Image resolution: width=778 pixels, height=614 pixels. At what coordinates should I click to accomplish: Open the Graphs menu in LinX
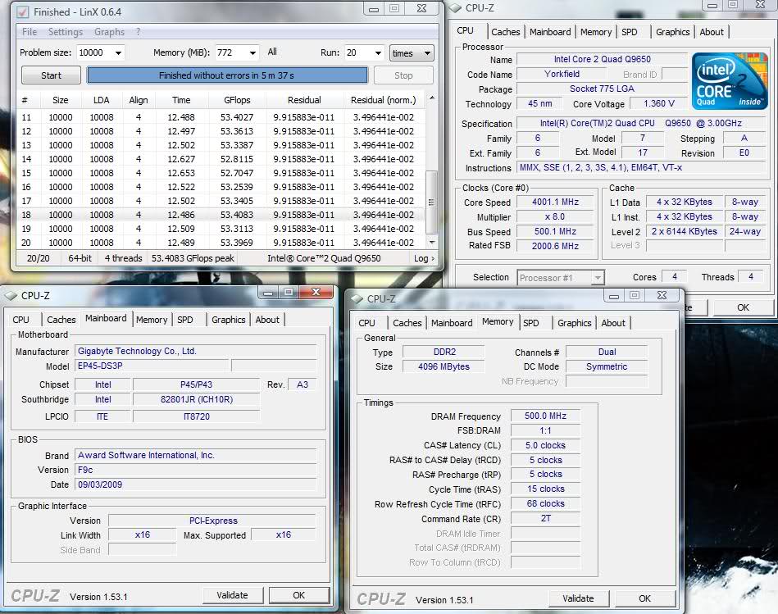109,32
